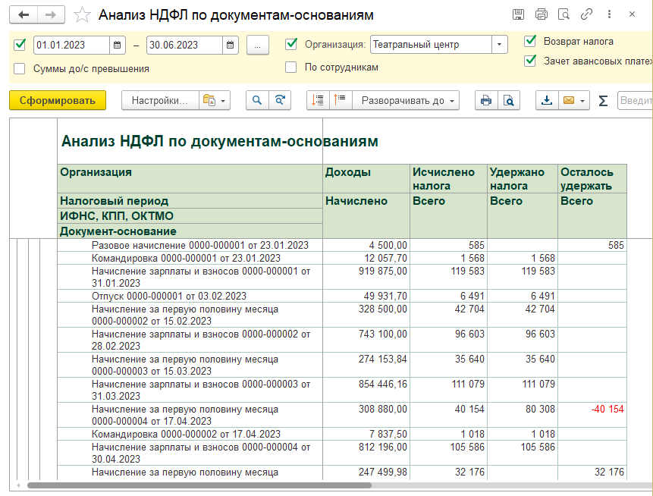Open preview icon in the title bar
The width and height of the screenshot is (653, 496).
pyautogui.click(x=564, y=14)
